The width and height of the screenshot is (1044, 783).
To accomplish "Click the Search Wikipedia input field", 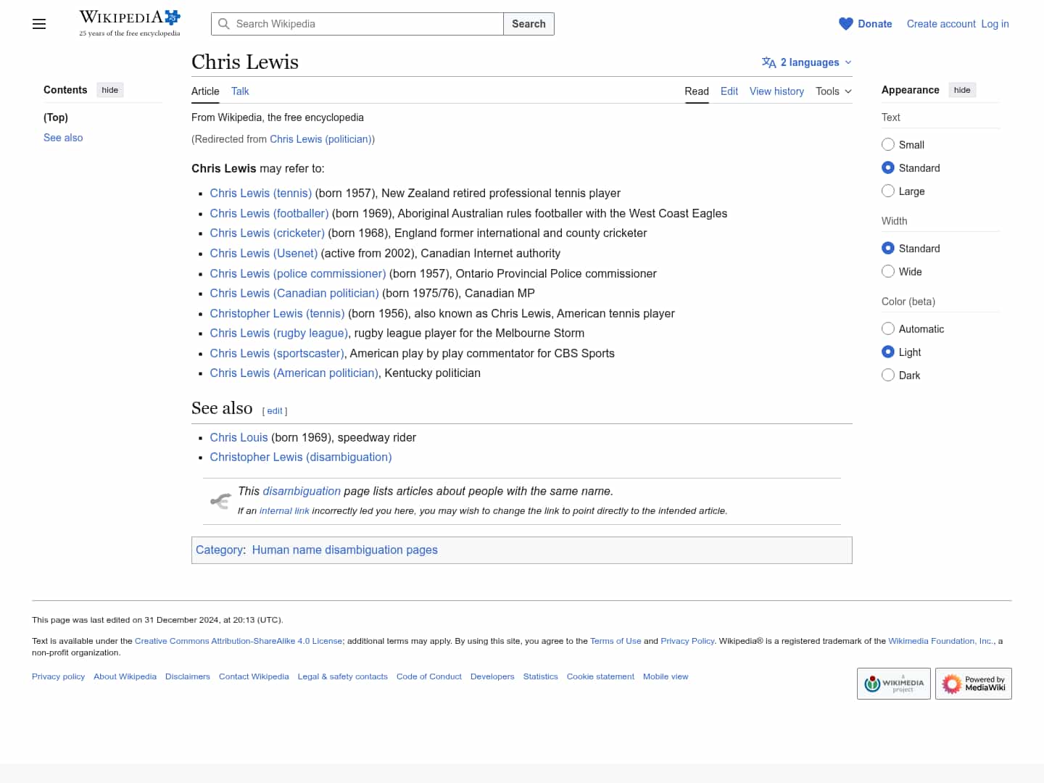I will tap(366, 24).
